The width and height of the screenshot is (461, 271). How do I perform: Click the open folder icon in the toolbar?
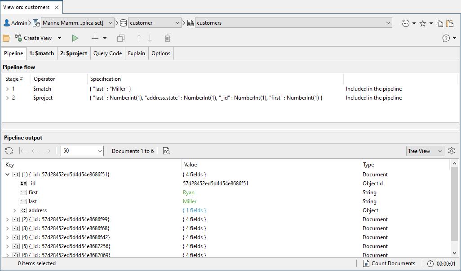click(6, 38)
